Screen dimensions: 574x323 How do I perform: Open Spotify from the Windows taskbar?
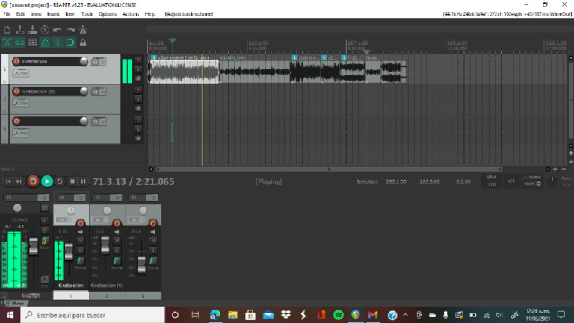(x=338, y=315)
